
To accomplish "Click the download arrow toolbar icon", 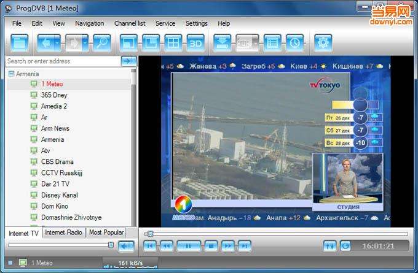I will pos(223,43).
